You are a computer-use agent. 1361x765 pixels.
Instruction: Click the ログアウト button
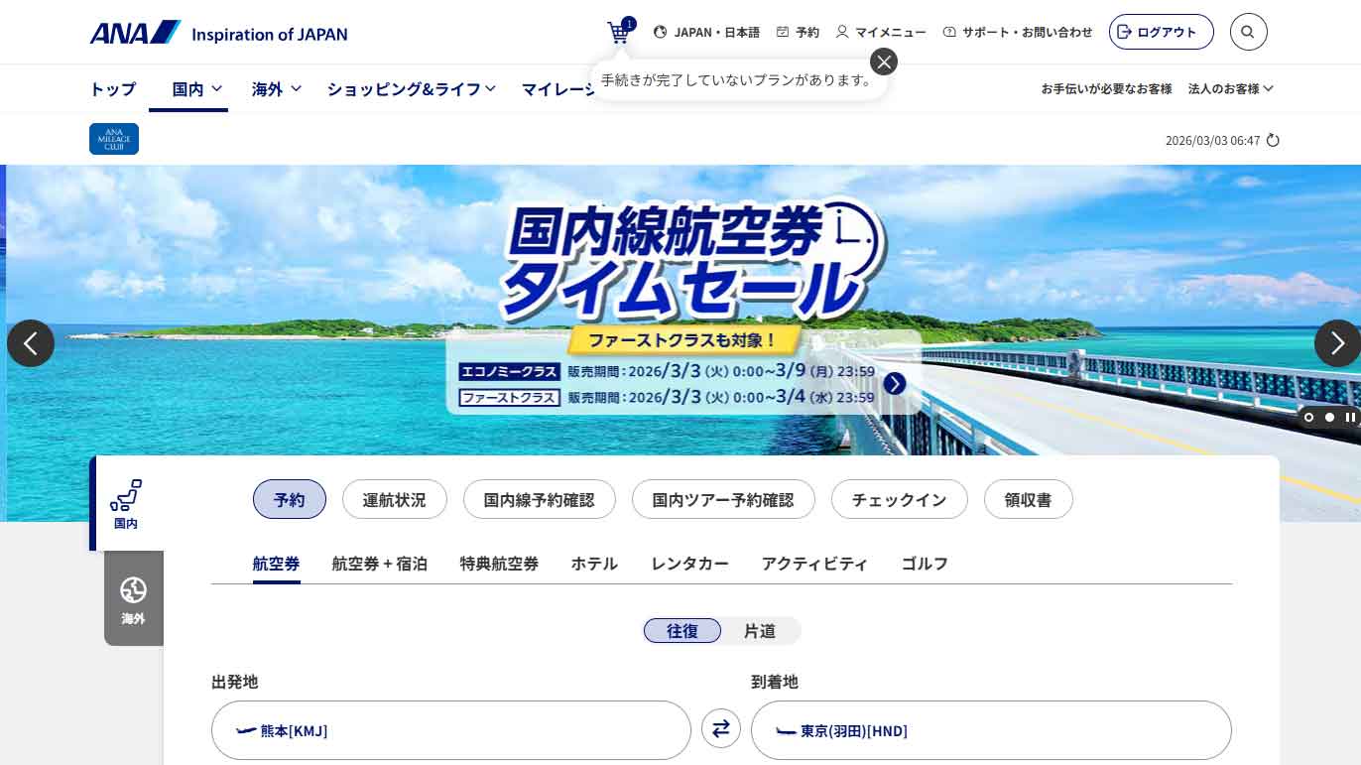point(1161,32)
